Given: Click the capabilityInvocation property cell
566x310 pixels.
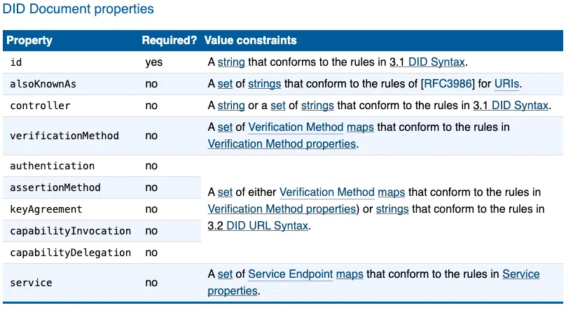Looking at the screenshot, I should (x=70, y=231).
